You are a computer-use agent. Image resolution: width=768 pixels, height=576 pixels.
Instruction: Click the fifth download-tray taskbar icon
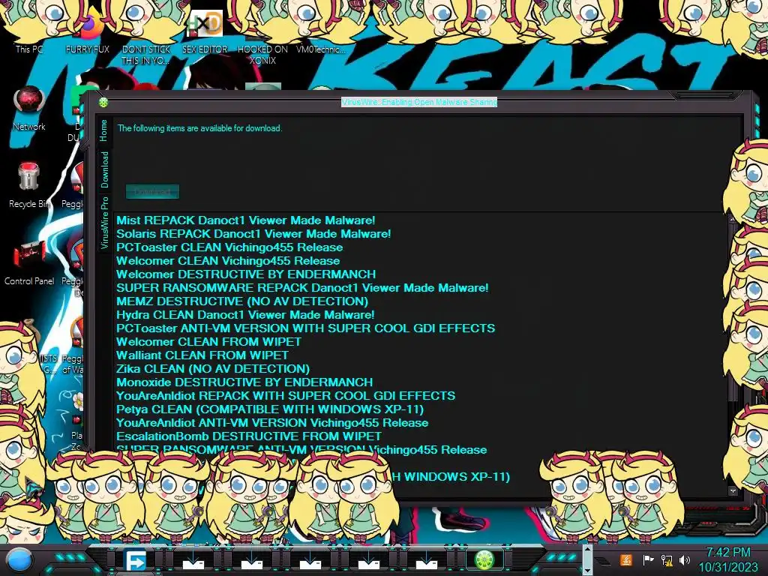(x=427, y=560)
